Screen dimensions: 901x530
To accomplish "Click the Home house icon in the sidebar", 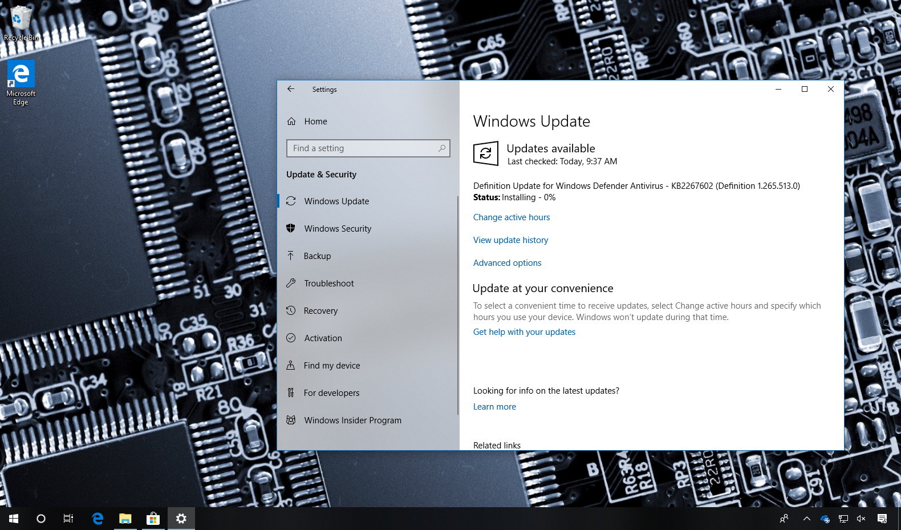I will [x=291, y=122].
